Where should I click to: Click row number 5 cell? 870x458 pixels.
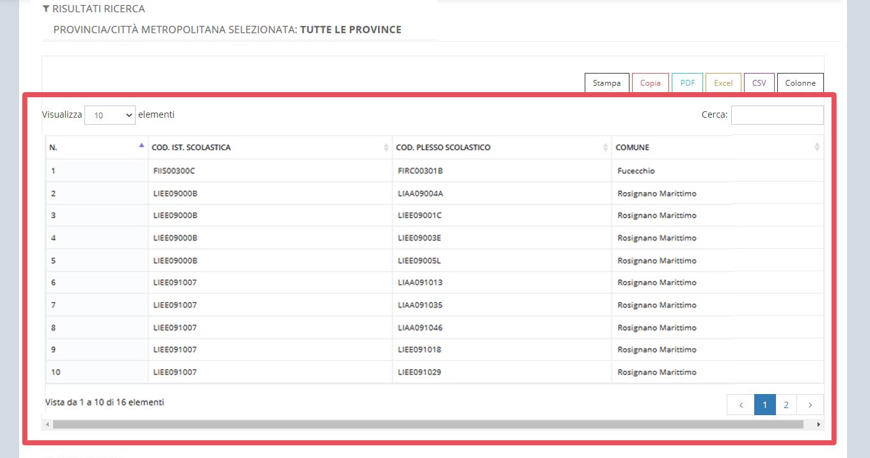point(97,260)
